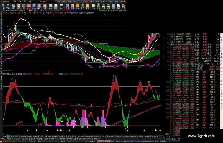Open the 全菜单 full menu
The image size is (223, 143).
click(x=123, y=1)
